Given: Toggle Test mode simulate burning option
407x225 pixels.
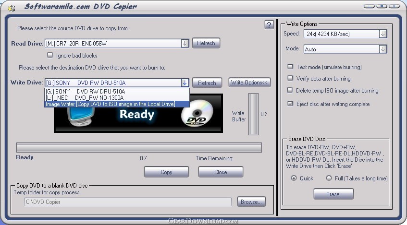Looking at the screenshot, I should pyautogui.click(x=290, y=67).
